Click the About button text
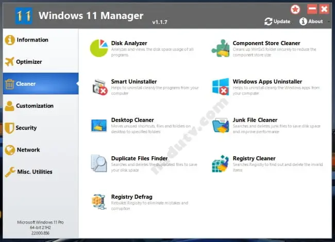Viewport: 335px width, 242px height. point(315,21)
